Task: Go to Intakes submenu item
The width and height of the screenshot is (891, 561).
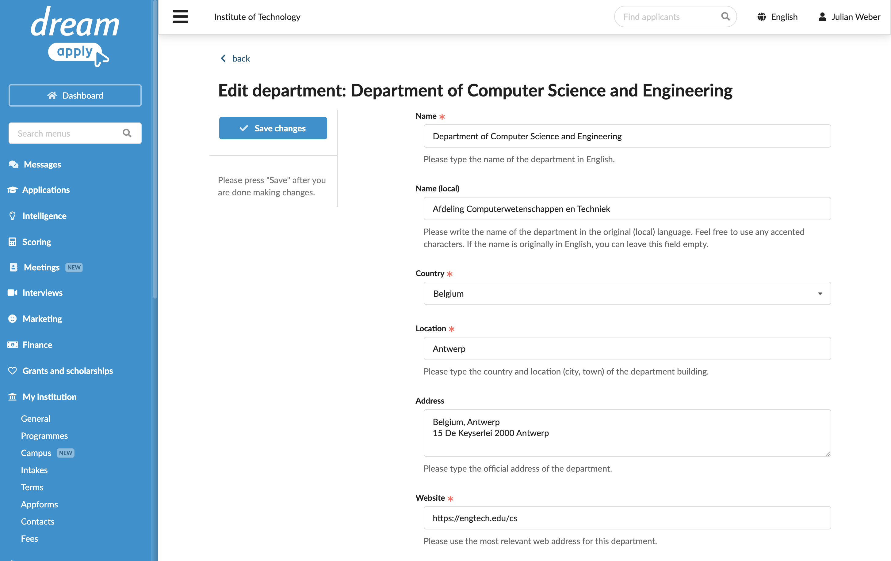Action: (x=34, y=470)
